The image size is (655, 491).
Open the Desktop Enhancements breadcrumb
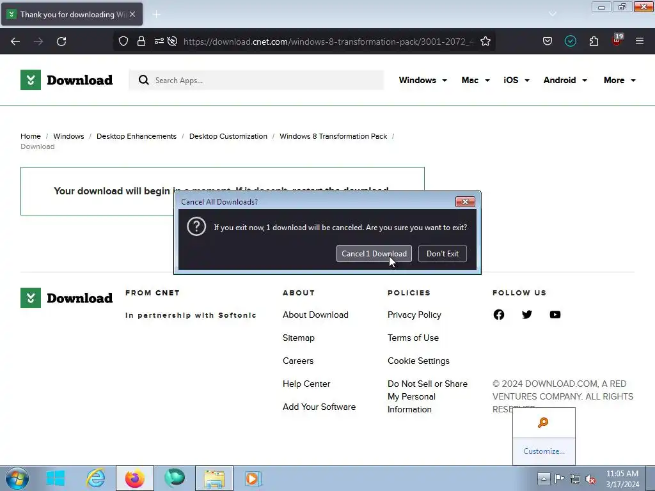pos(137,136)
